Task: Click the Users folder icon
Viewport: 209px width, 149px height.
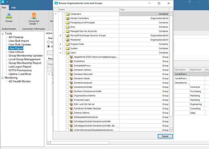Action: pyautogui.click(x=68, y=53)
